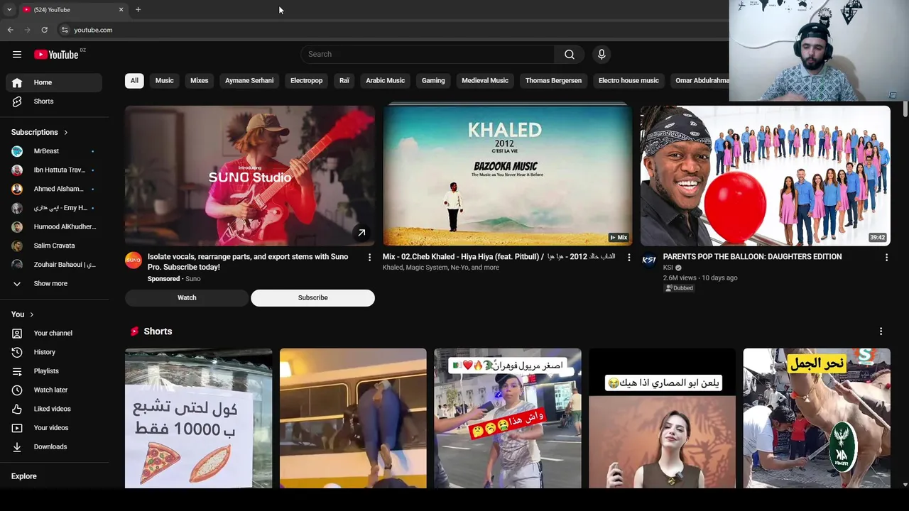Select the Music filter chip
The height and width of the screenshot is (511, 909).
click(x=164, y=81)
